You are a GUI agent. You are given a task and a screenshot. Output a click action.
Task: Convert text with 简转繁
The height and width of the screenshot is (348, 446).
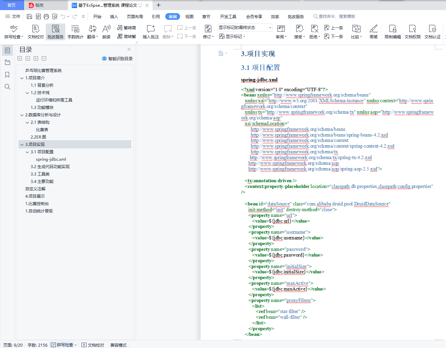pyautogui.click(x=127, y=36)
